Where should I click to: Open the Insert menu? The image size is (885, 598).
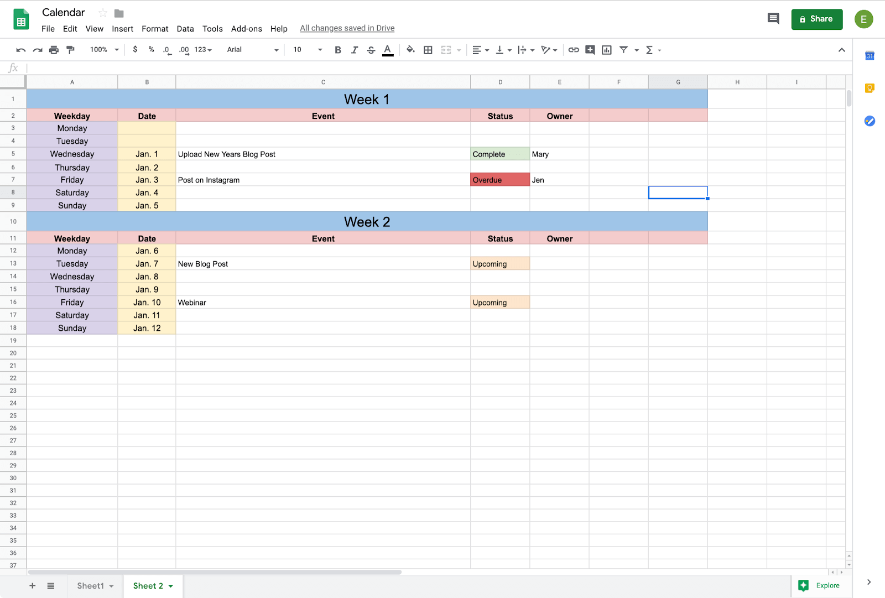(x=122, y=29)
